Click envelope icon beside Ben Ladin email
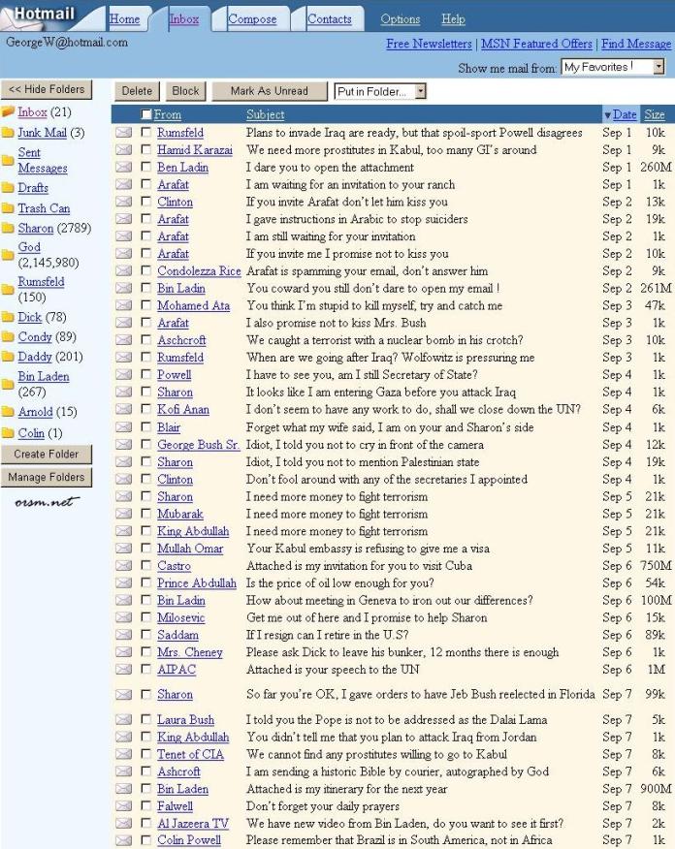The image size is (675, 849). [124, 167]
